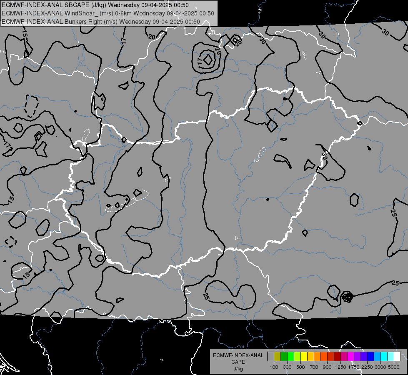
Task: Click the sky-blue swatch left of 3000
Action: click(378, 357)
